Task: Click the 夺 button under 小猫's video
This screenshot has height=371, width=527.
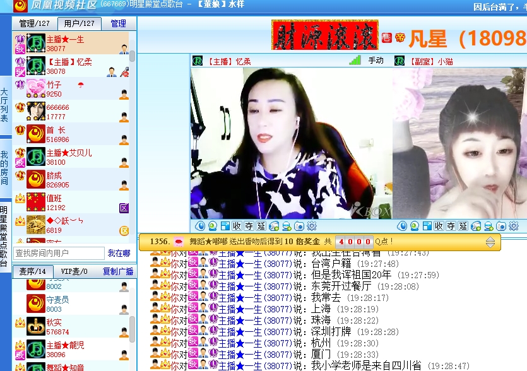Action: (451, 226)
